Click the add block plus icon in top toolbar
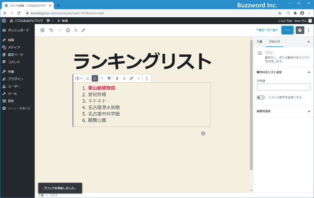This screenshot has width=314, height=198. (x=42, y=30)
